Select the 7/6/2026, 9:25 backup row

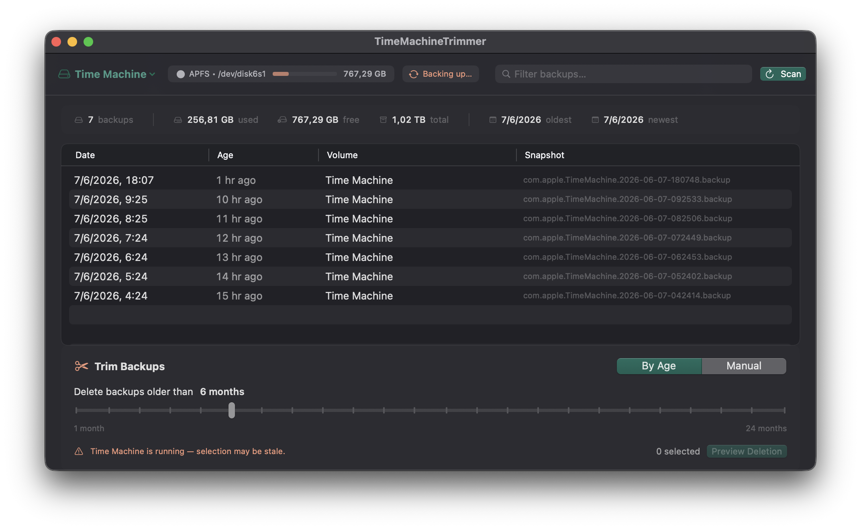pyautogui.click(x=430, y=199)
